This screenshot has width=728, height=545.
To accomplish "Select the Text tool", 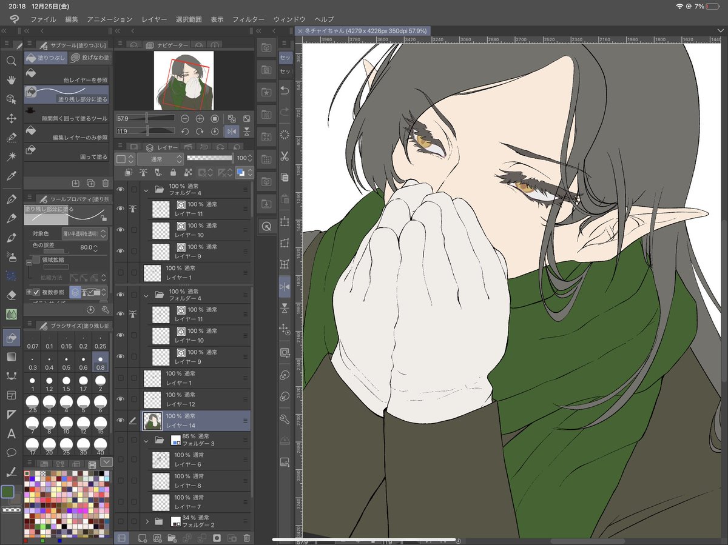I will point(11,433).
